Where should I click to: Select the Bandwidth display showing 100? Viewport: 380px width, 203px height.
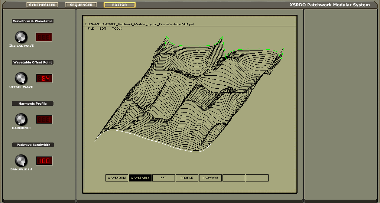[44, 161]
